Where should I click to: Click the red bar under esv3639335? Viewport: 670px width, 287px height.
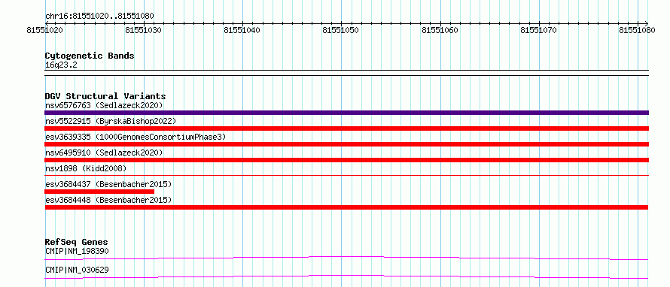[x=346, y=144]
